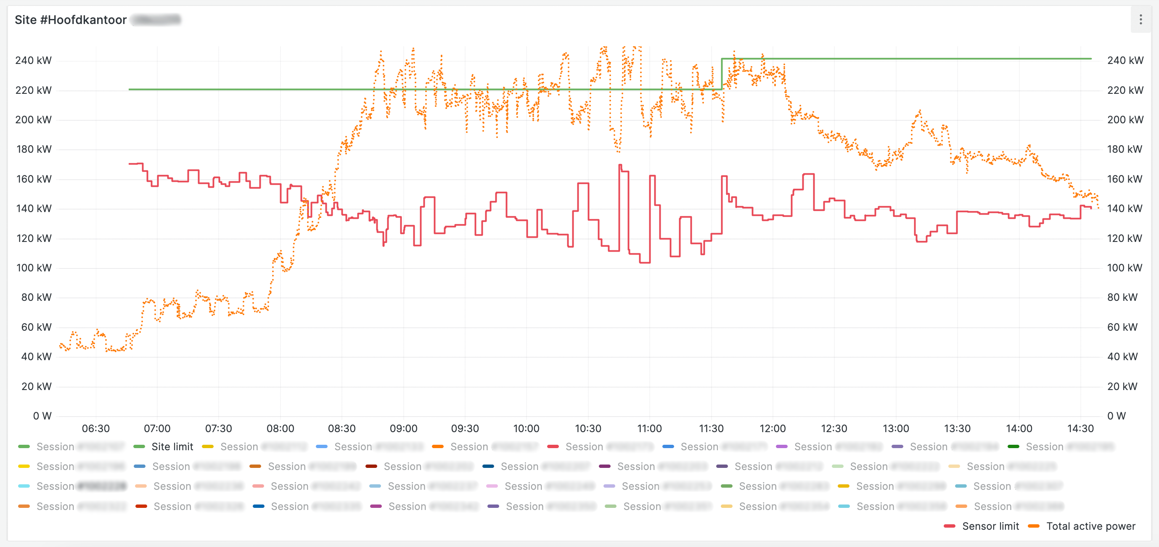This screenshot has width=1159, height=547.
Task: Toggle the Site limit series label
Action: 172,446
